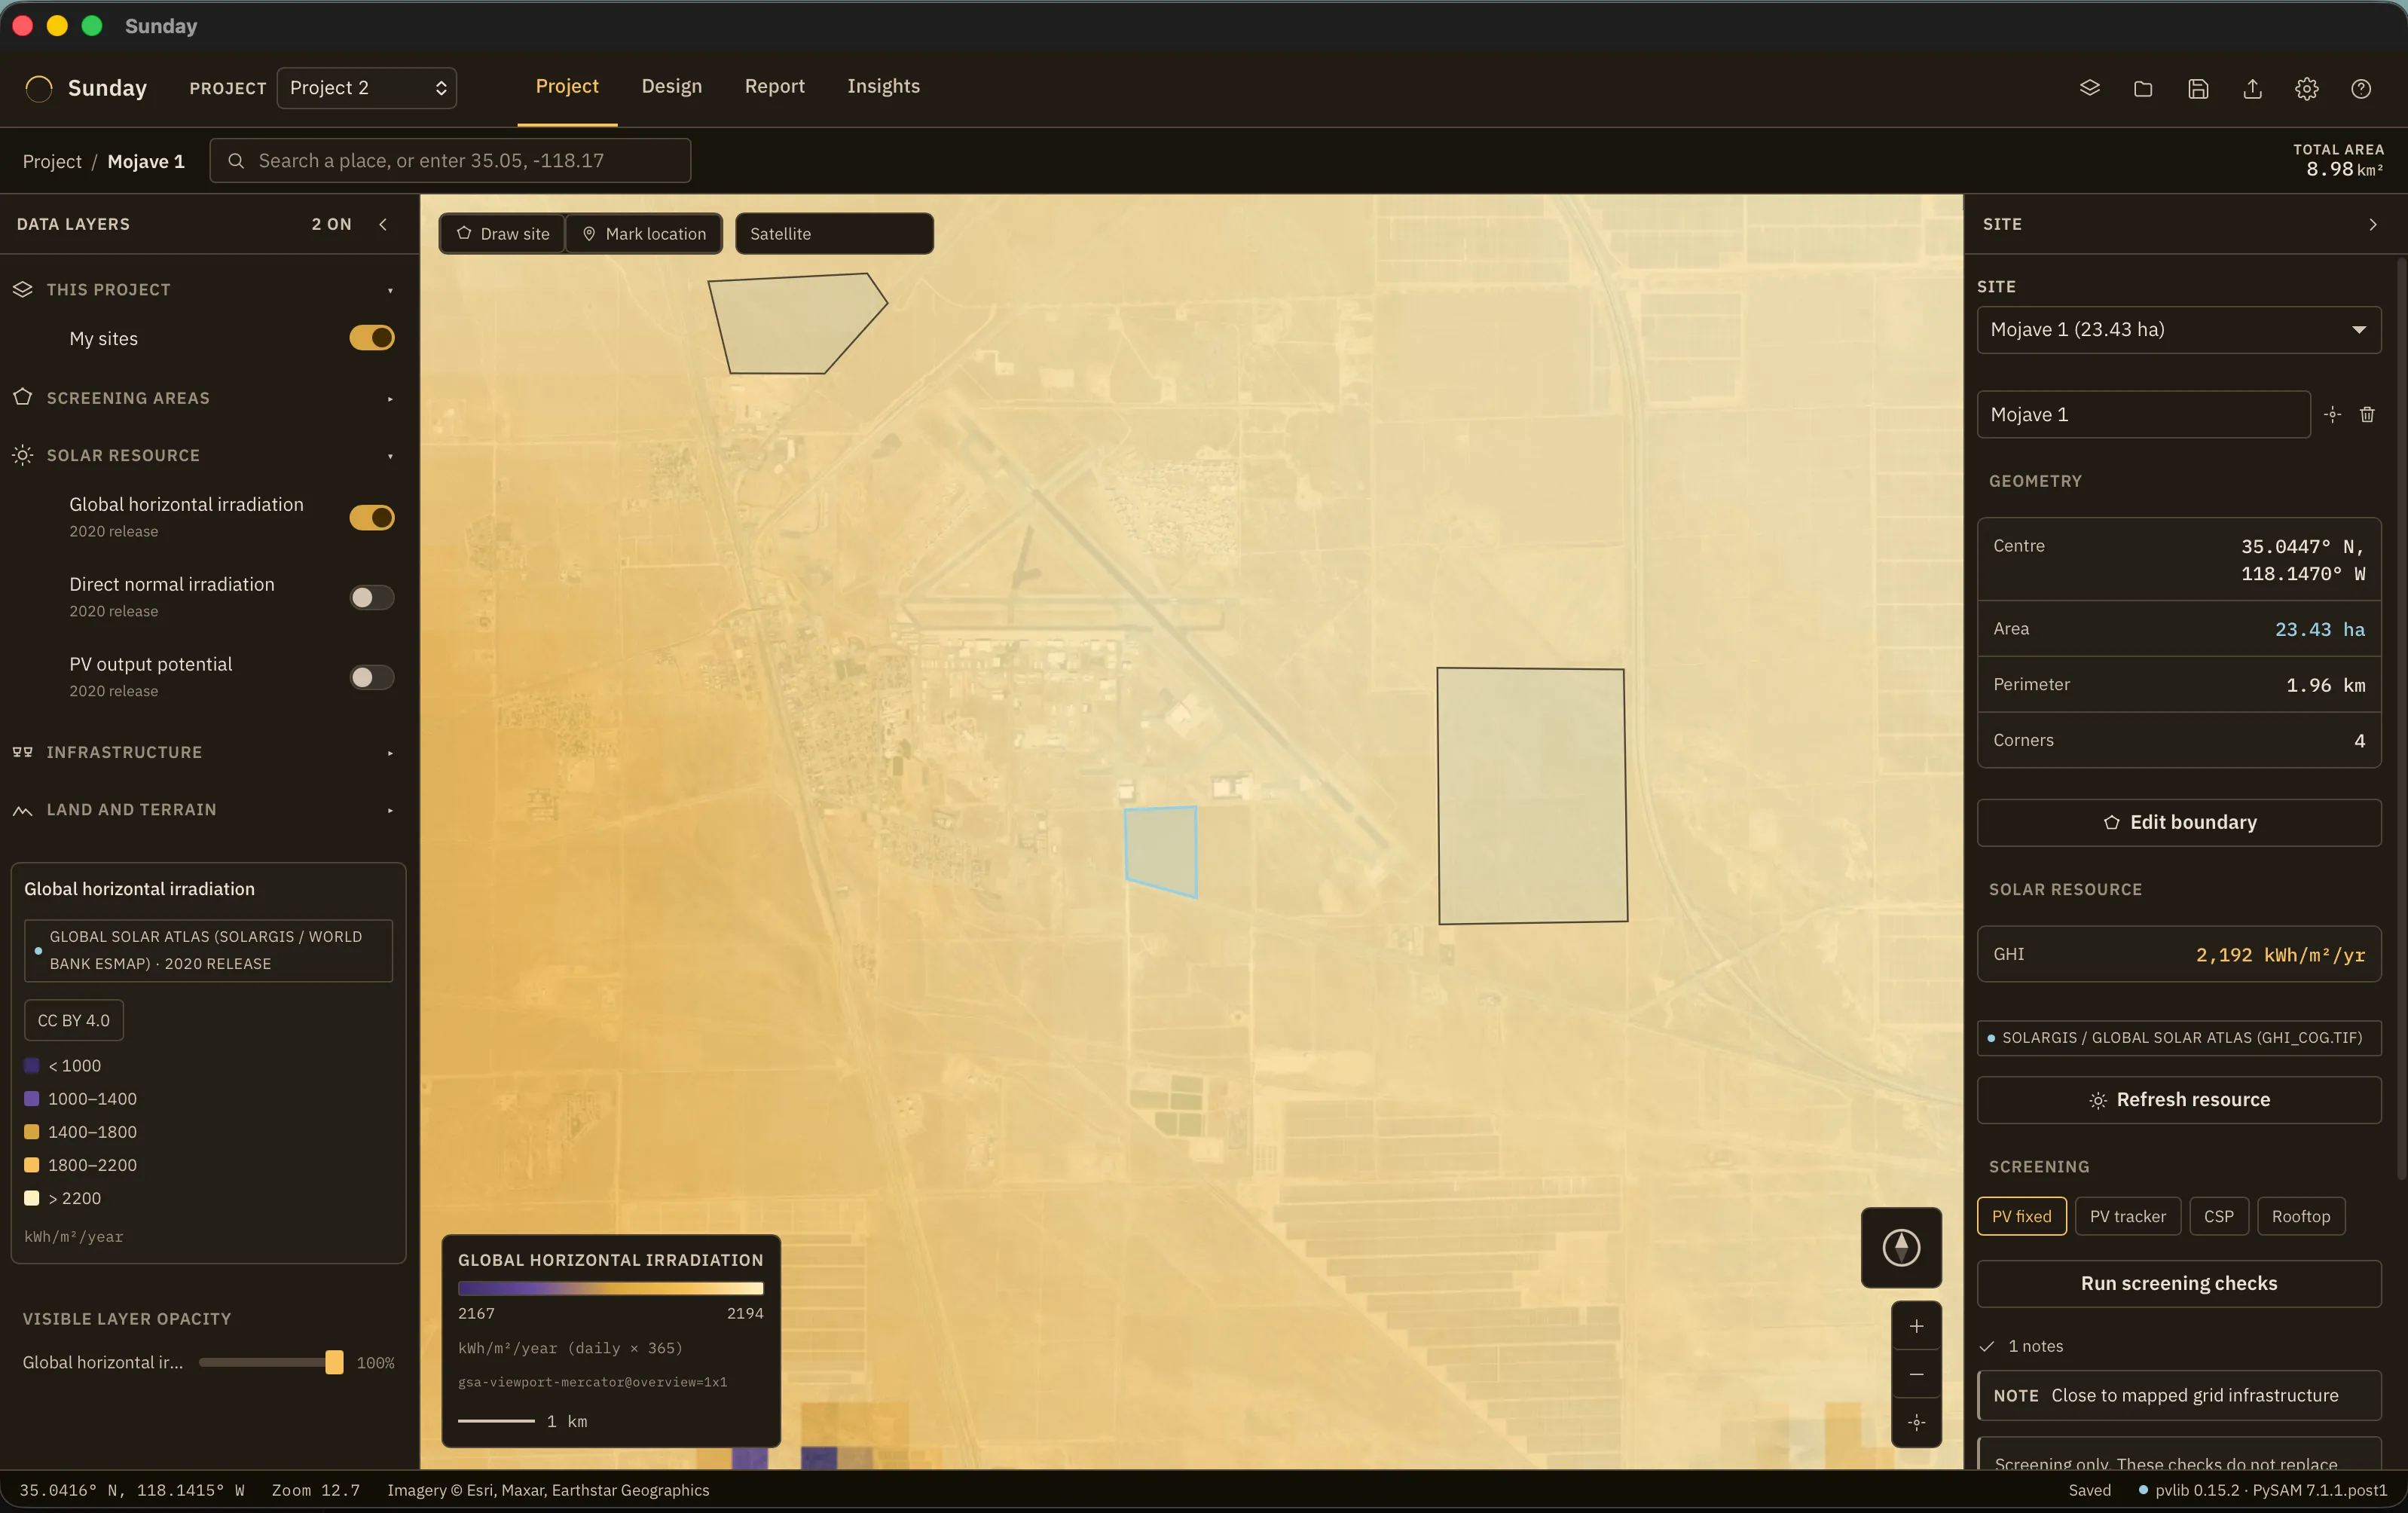
Task: Select the Project tab
Action: [x=567, y=86]
